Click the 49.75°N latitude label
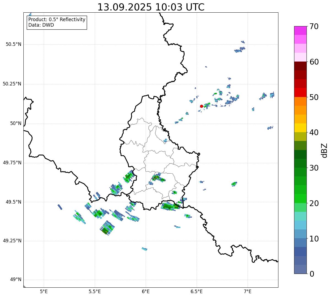 [x=12, y=163]
